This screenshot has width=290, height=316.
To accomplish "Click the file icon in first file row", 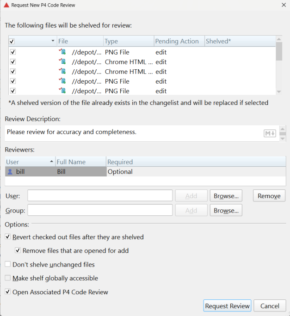I will [62, 52].
